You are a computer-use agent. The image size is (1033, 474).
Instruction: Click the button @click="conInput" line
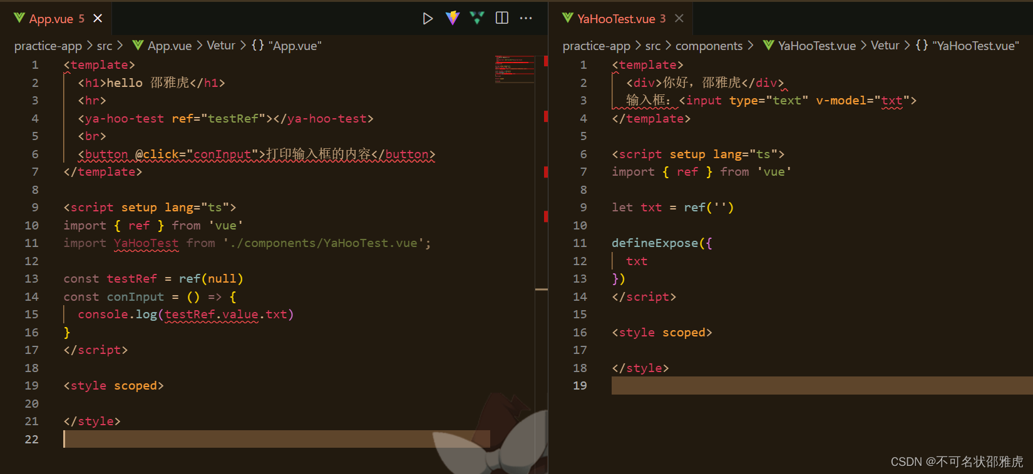point(257,154)
